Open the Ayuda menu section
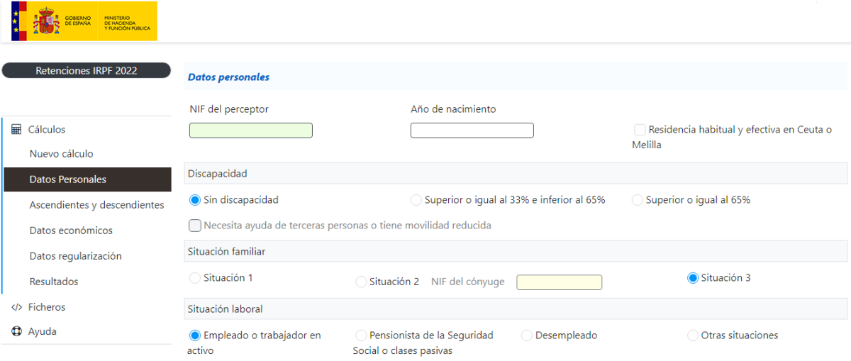This screenshot has height=361, width=851. coord(43,331)
